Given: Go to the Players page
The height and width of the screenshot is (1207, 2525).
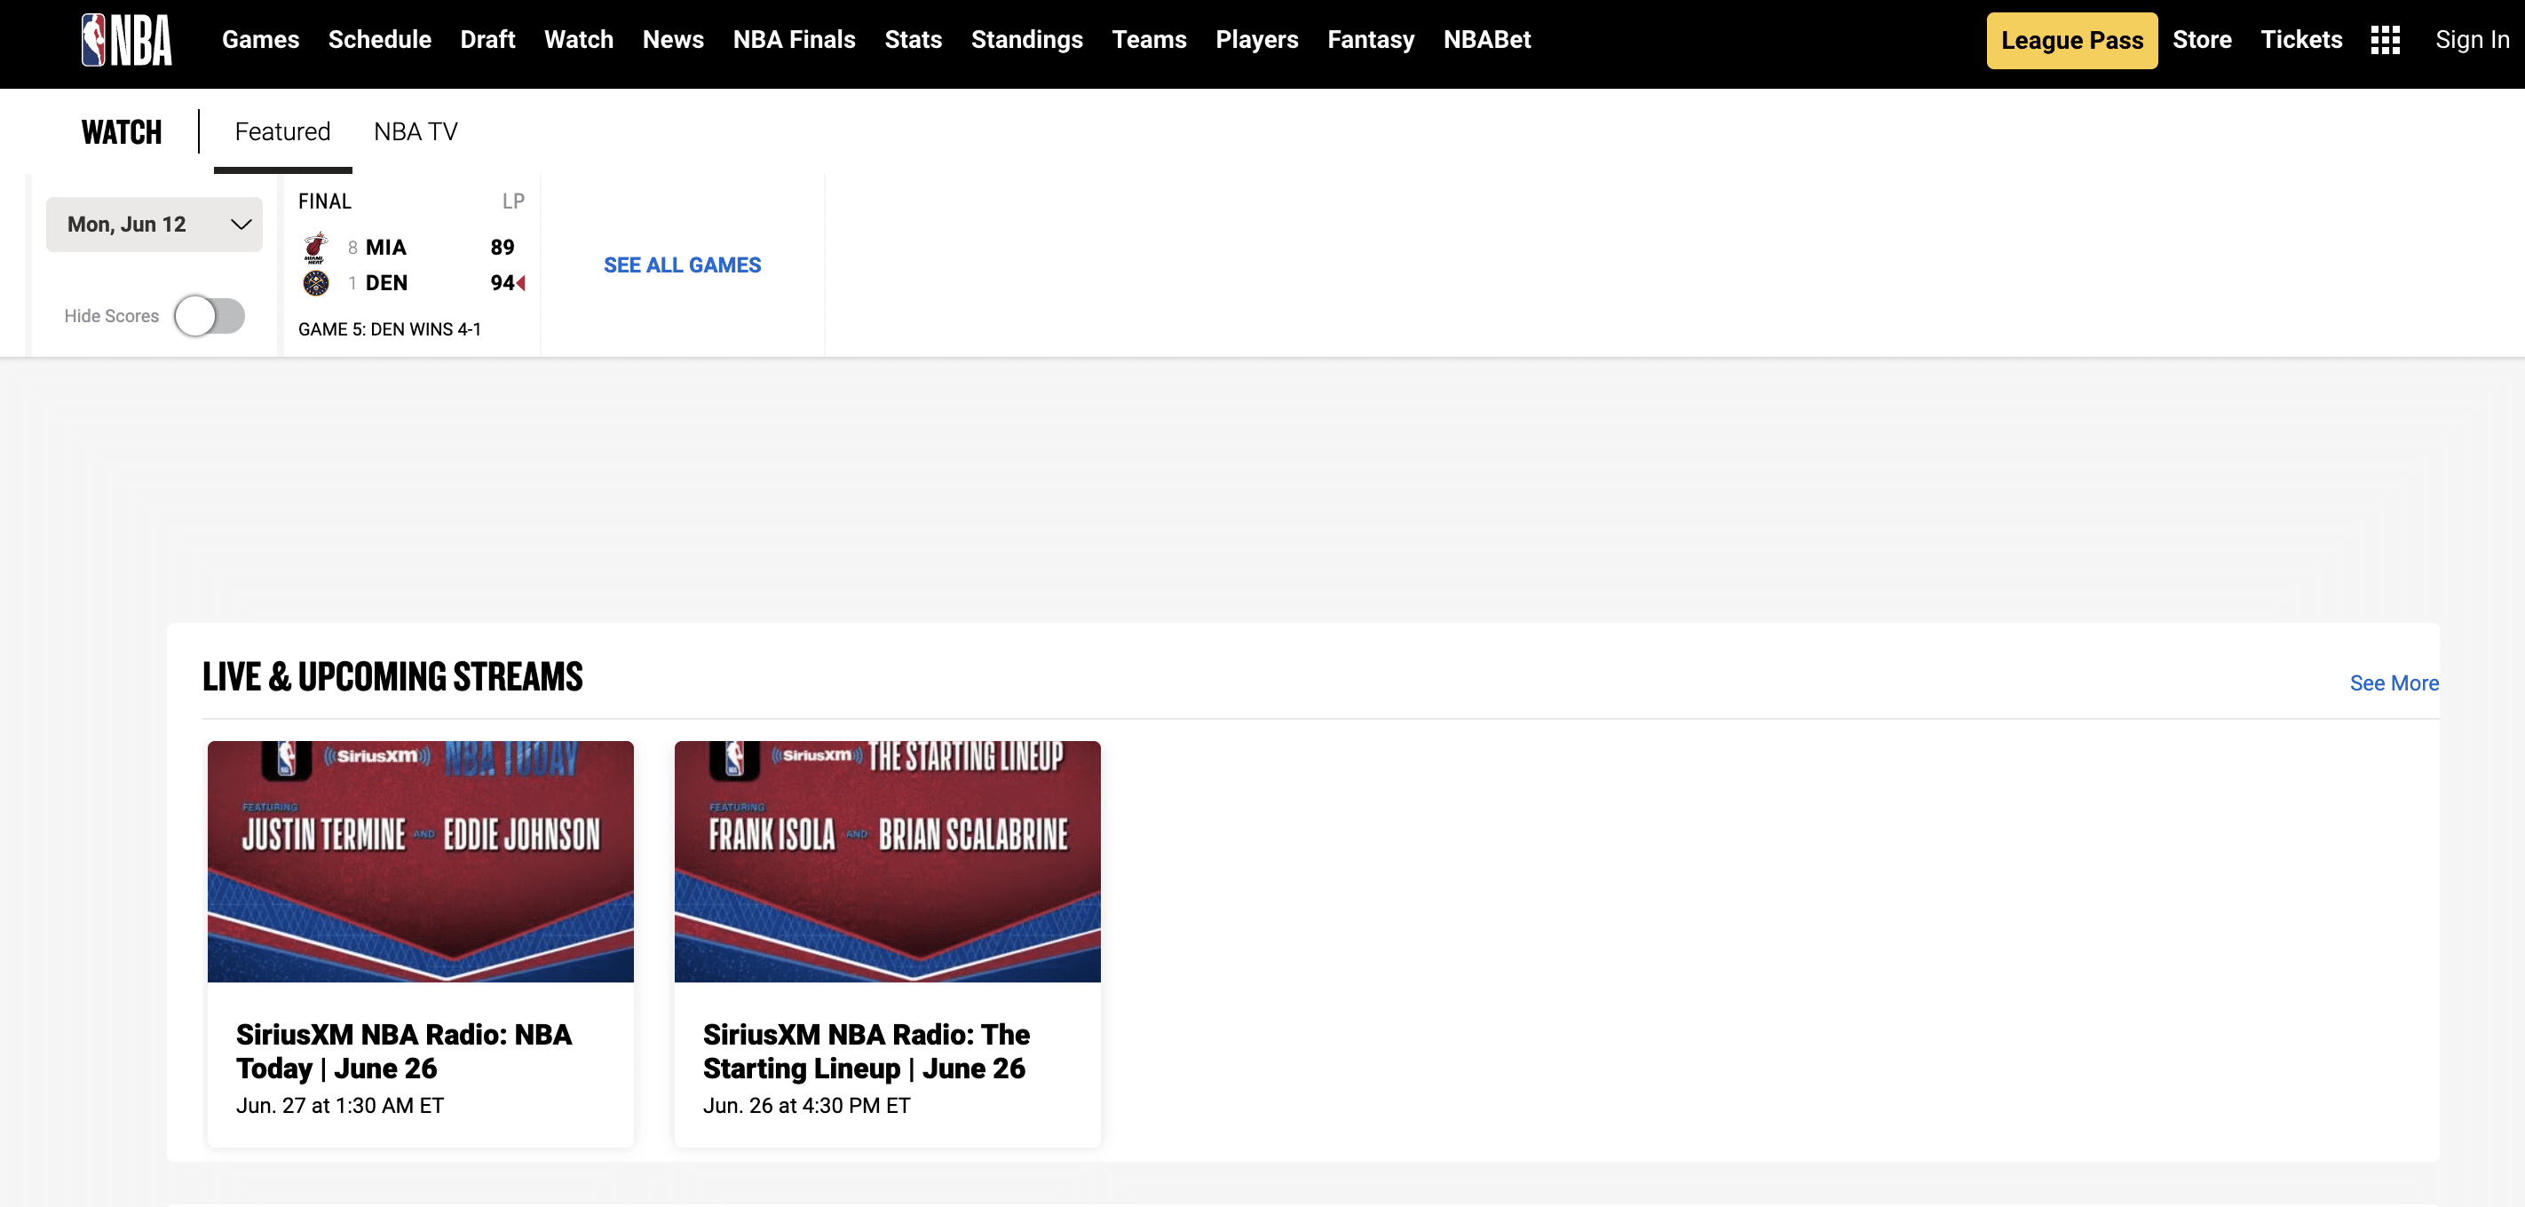Looking at the screenshot, I should [1256, 40].
